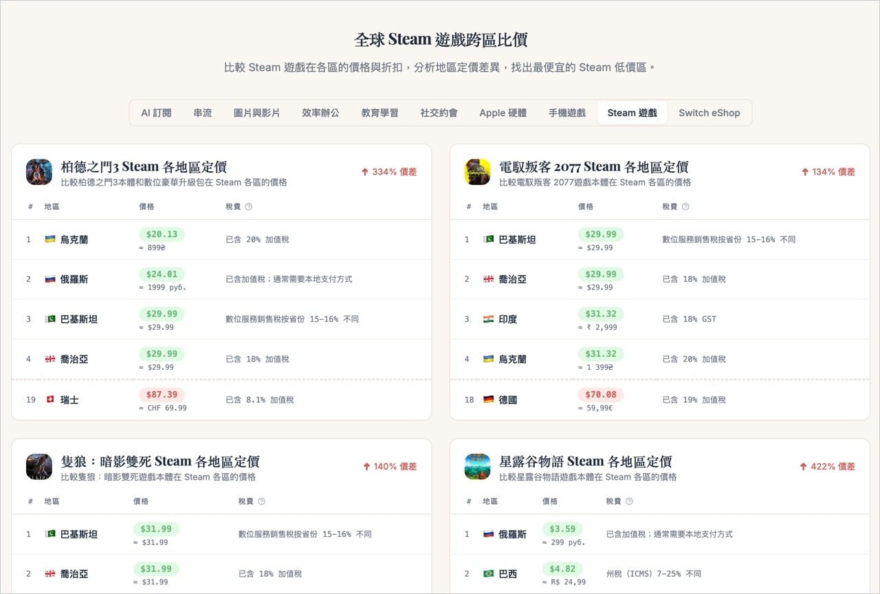Open the Switch eShop tab

click(709, 113)
